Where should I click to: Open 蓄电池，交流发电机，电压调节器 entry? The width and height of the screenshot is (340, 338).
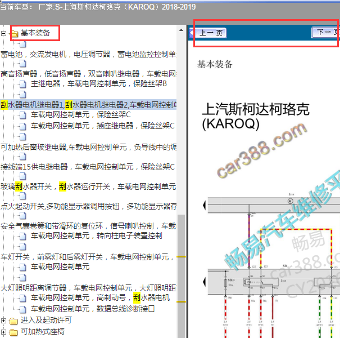(x=88, y=54)
